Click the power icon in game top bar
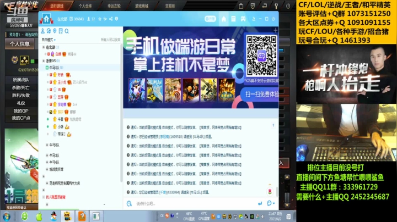Screen dimensions: 397x222 tap(288, 6)
